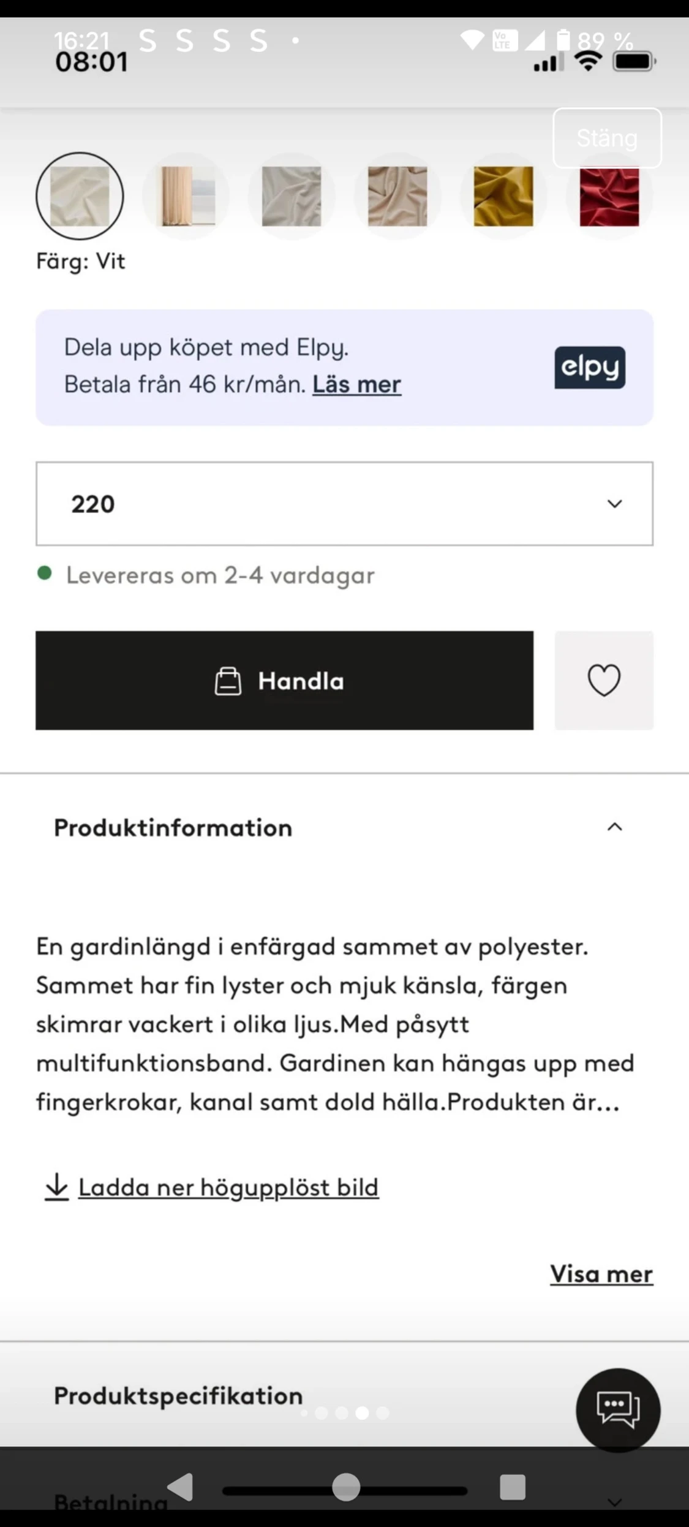Expand the Produktspecifikation section
689x1527 pixels.
[178, 1396]
